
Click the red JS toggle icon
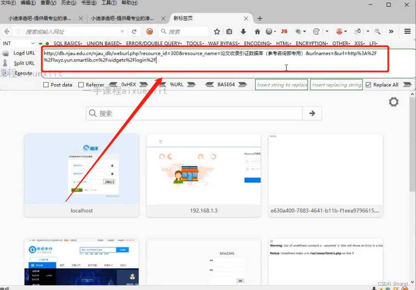284,31
